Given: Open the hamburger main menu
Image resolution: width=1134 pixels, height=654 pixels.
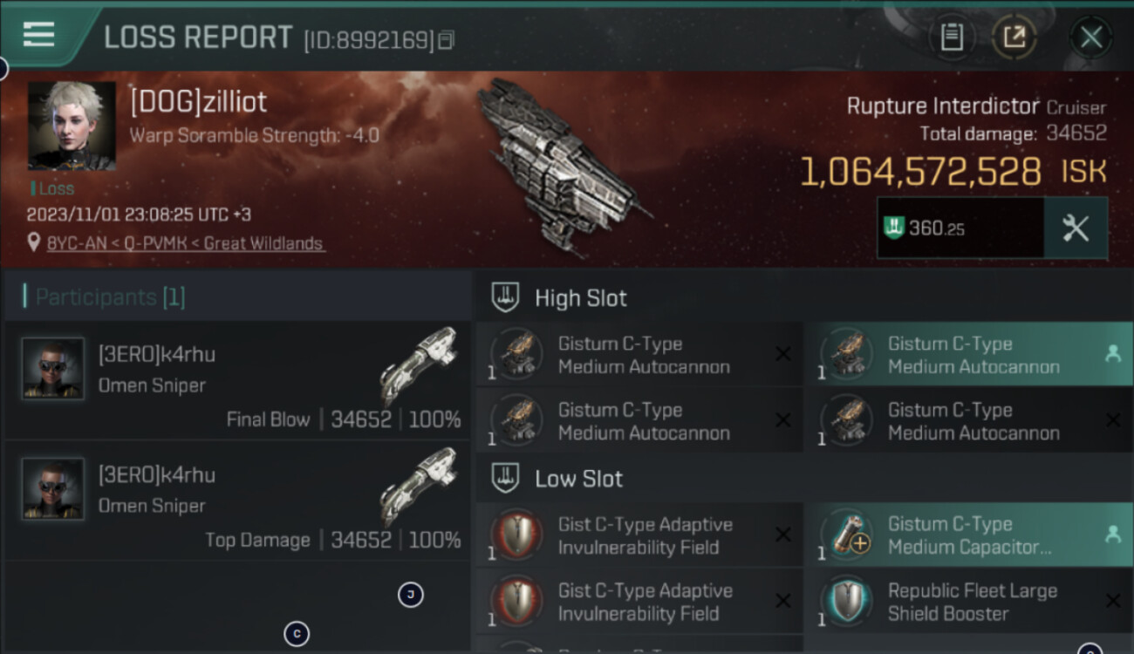Looking at the screenshot, I should coord(39,35).
